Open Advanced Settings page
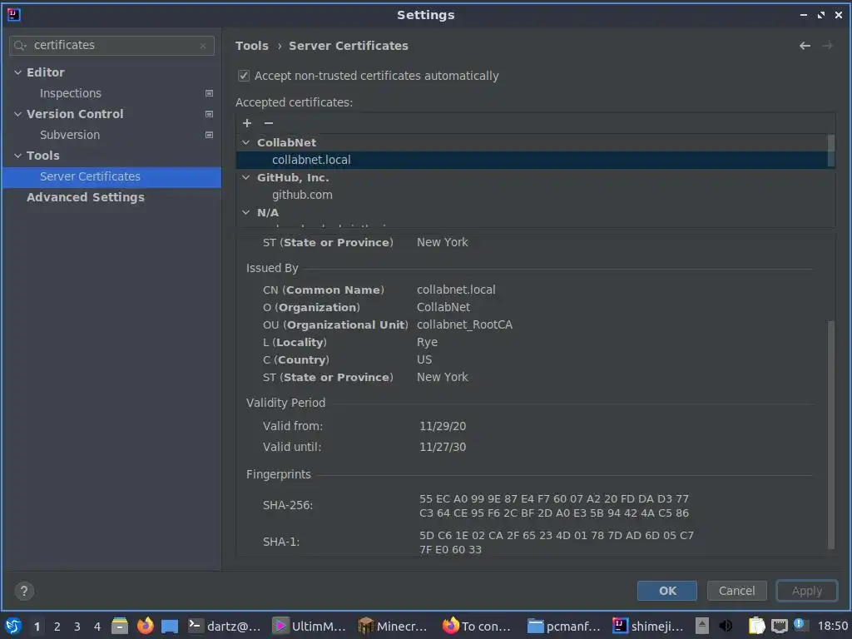The image size is (852, 639). pos(86,197)
